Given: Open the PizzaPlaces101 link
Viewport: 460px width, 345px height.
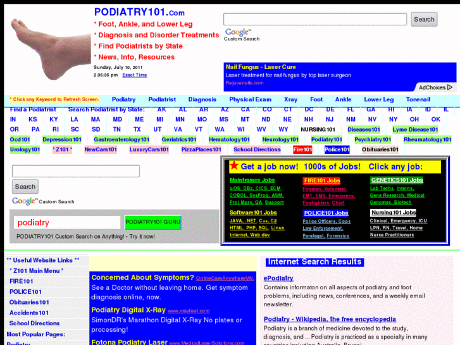Looking at the screenshot, I should pos(201,149).
